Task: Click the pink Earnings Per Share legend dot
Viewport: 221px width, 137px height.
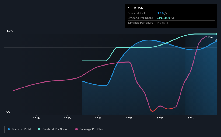Action: pos(76,129)
